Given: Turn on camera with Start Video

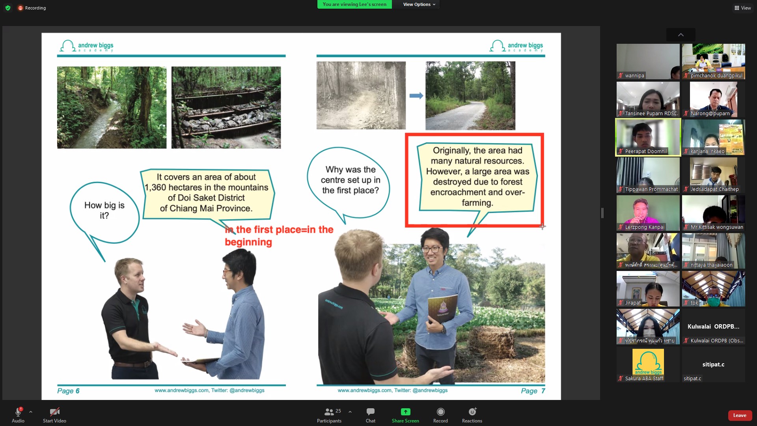Looking at the screenshot, I should click(54, 415).
